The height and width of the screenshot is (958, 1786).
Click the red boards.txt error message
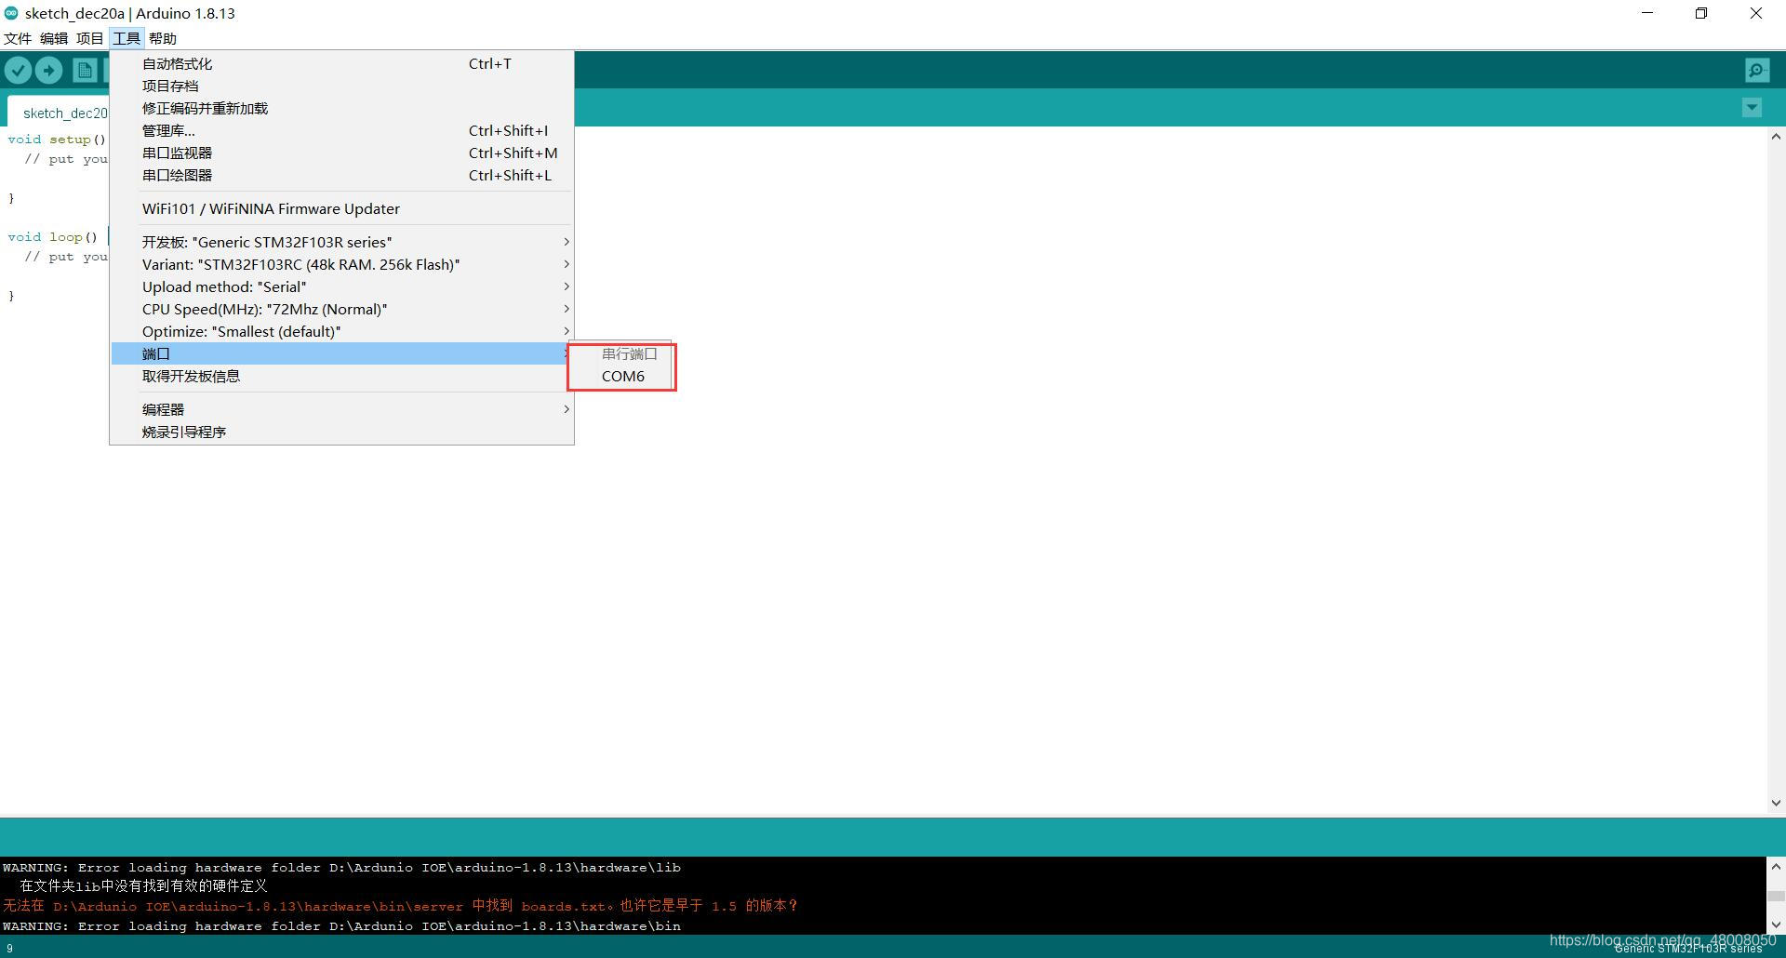(x=400, y=906)
